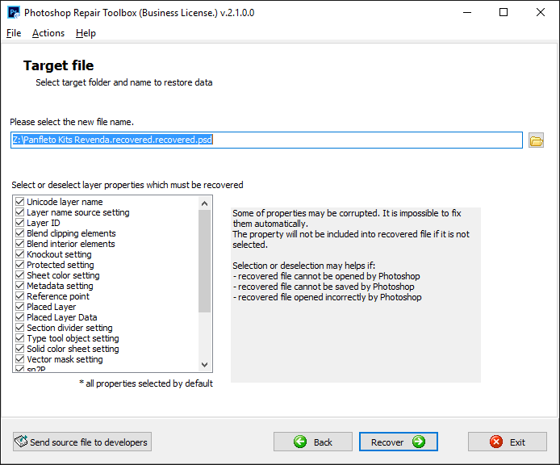Click the green back arrow icon

click(300, 442)
